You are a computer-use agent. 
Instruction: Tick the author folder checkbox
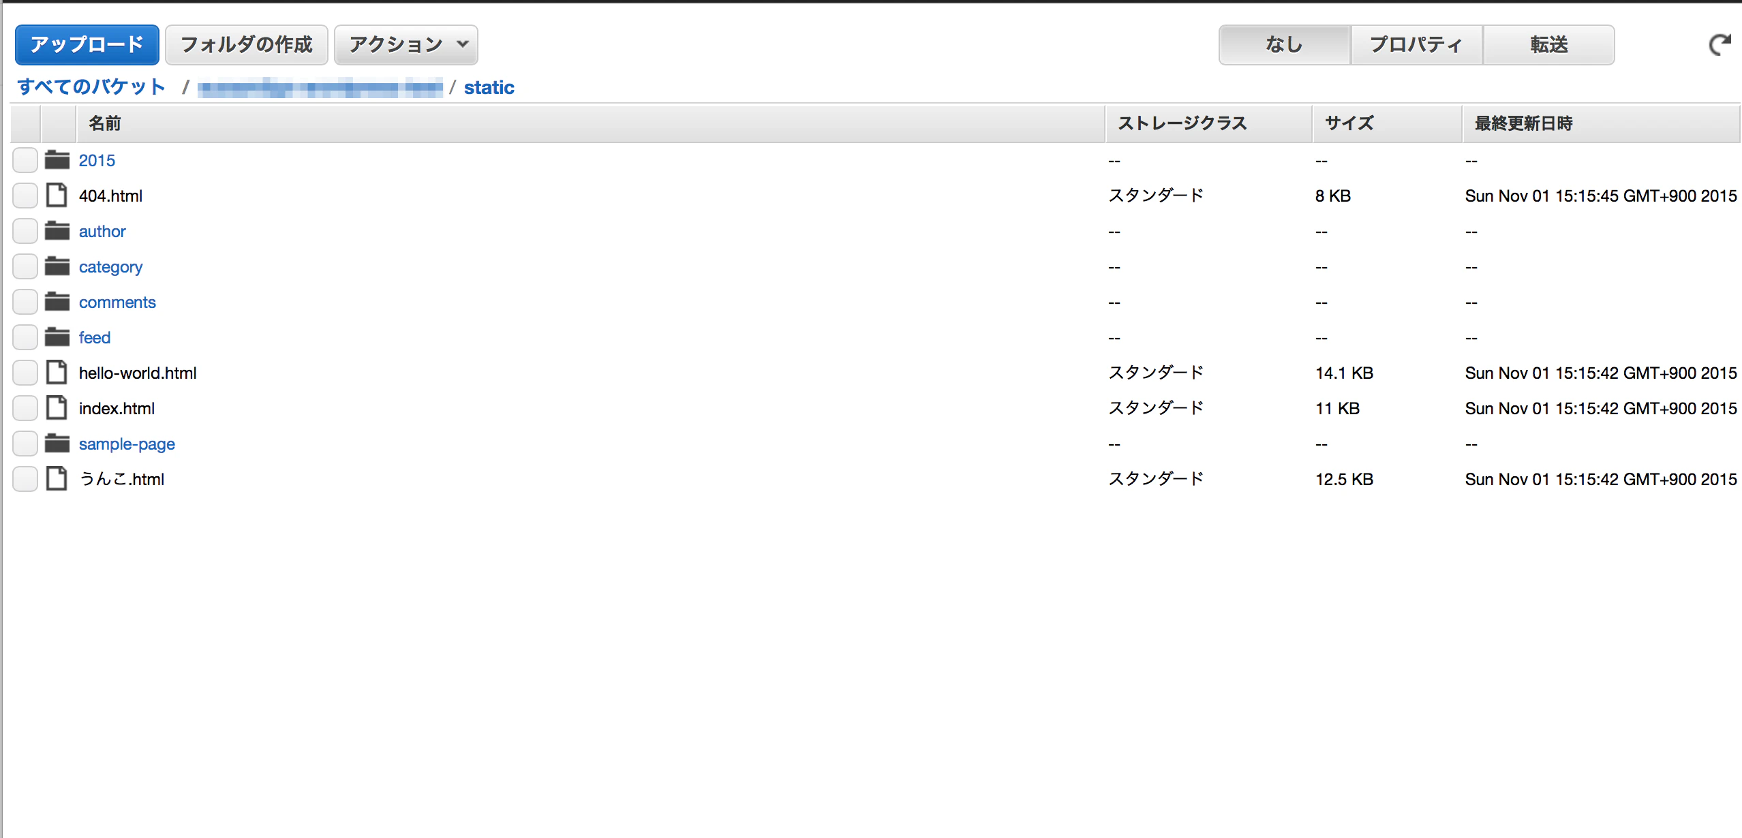click(x=25, y=231)
